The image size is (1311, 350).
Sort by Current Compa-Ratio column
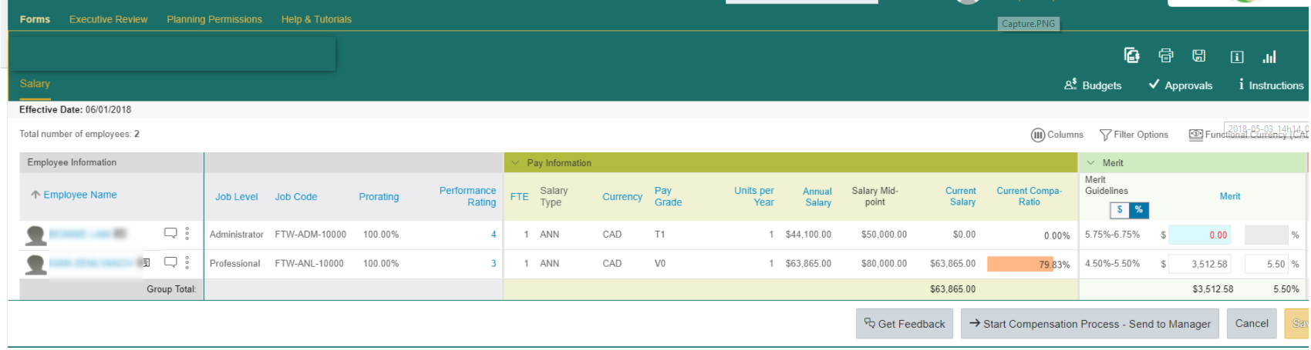(1029, 196)
